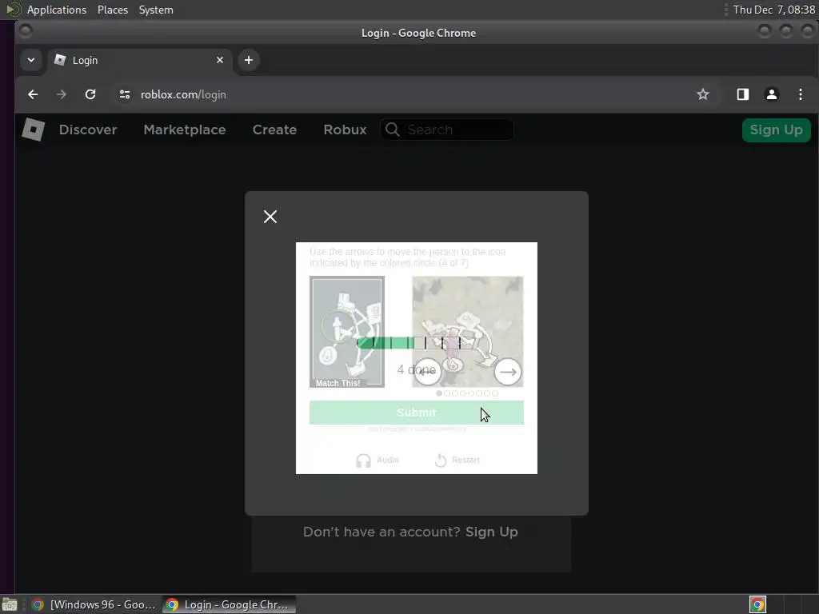
Task: Reload the page with the refresh icon
Action: coord(90,94)
